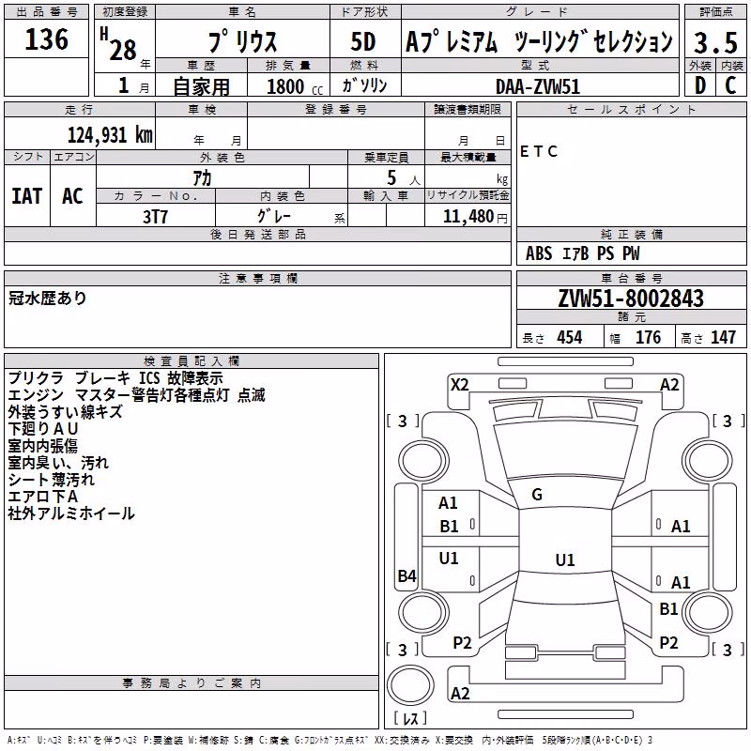
Task: Select the note エンジン マスター警告灯各種点灯 点滅
Action: [x=136, y=394]
